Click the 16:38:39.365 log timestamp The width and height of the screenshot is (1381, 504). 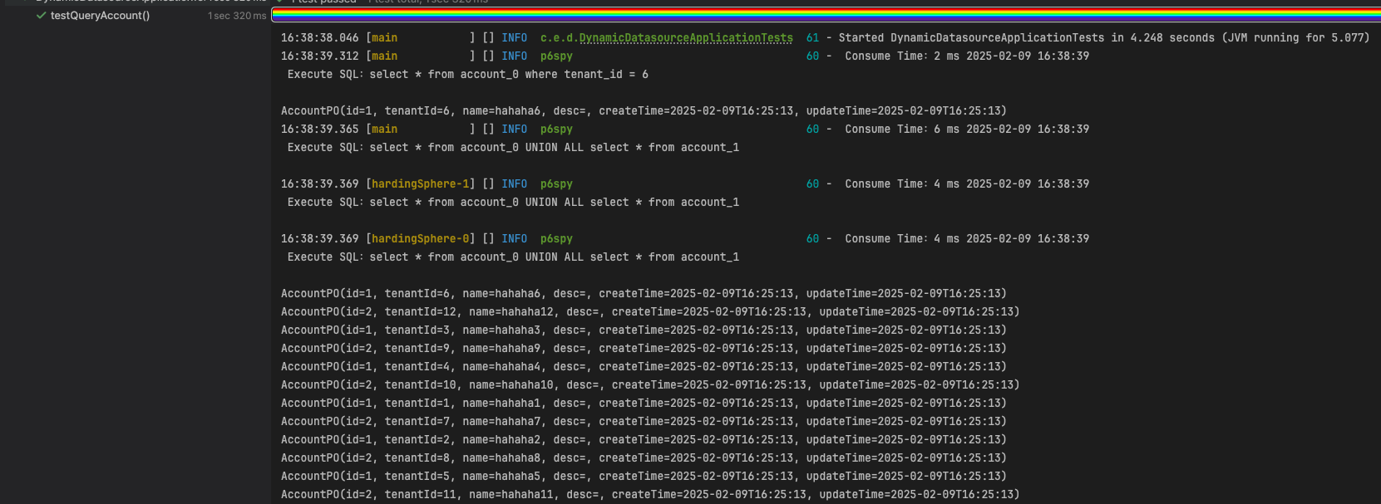click(319, 130)
